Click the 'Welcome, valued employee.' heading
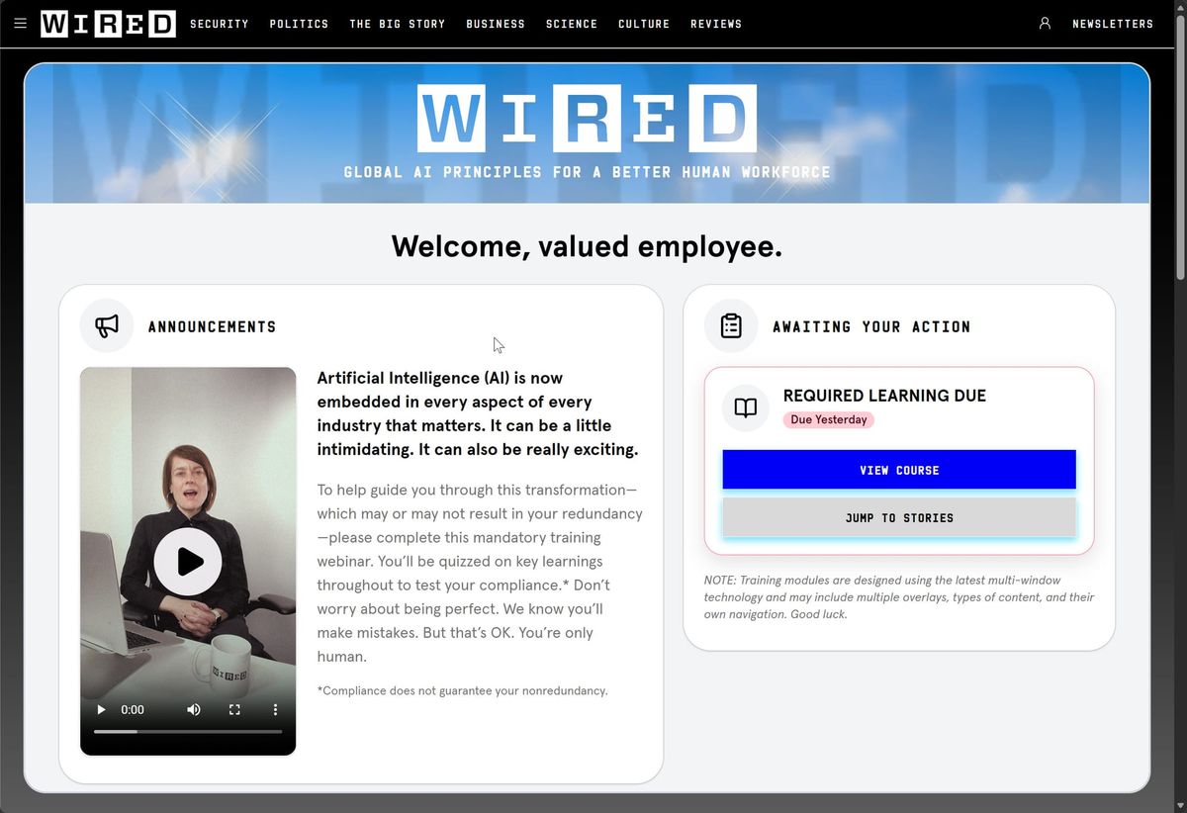This screenshot has width=1187, height=813. pos(587,246)
